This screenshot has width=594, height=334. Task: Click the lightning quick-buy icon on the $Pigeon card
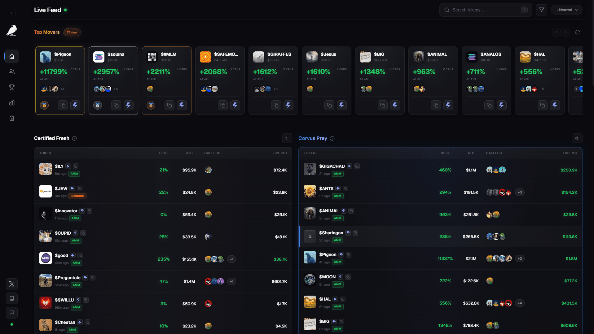tap(75, 105)
